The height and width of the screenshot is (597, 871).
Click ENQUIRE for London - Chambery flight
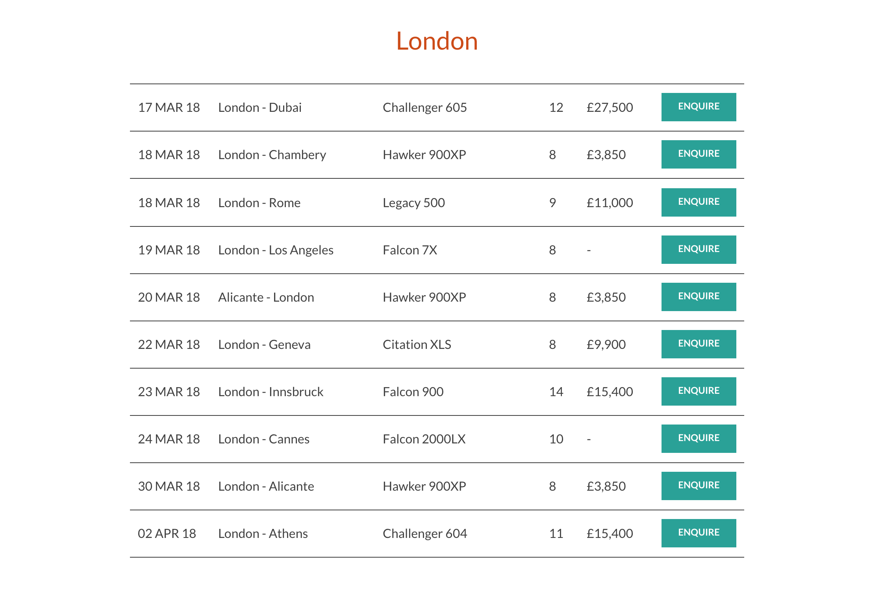tap(699, 154)
